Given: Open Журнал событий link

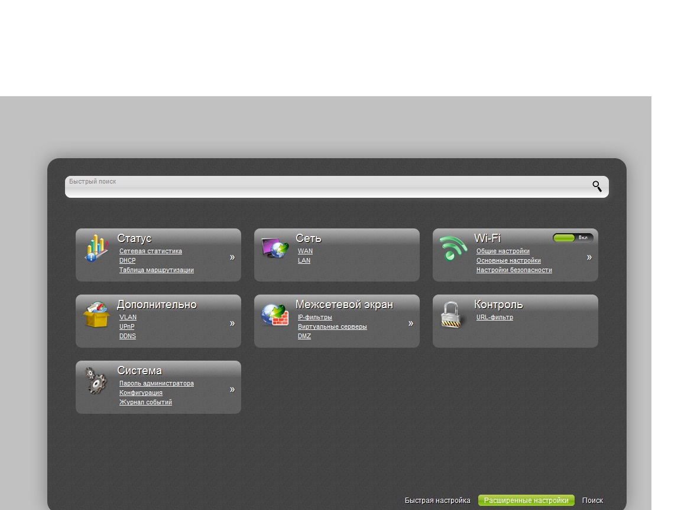Looking at the screenshot, I should (145, 403).
